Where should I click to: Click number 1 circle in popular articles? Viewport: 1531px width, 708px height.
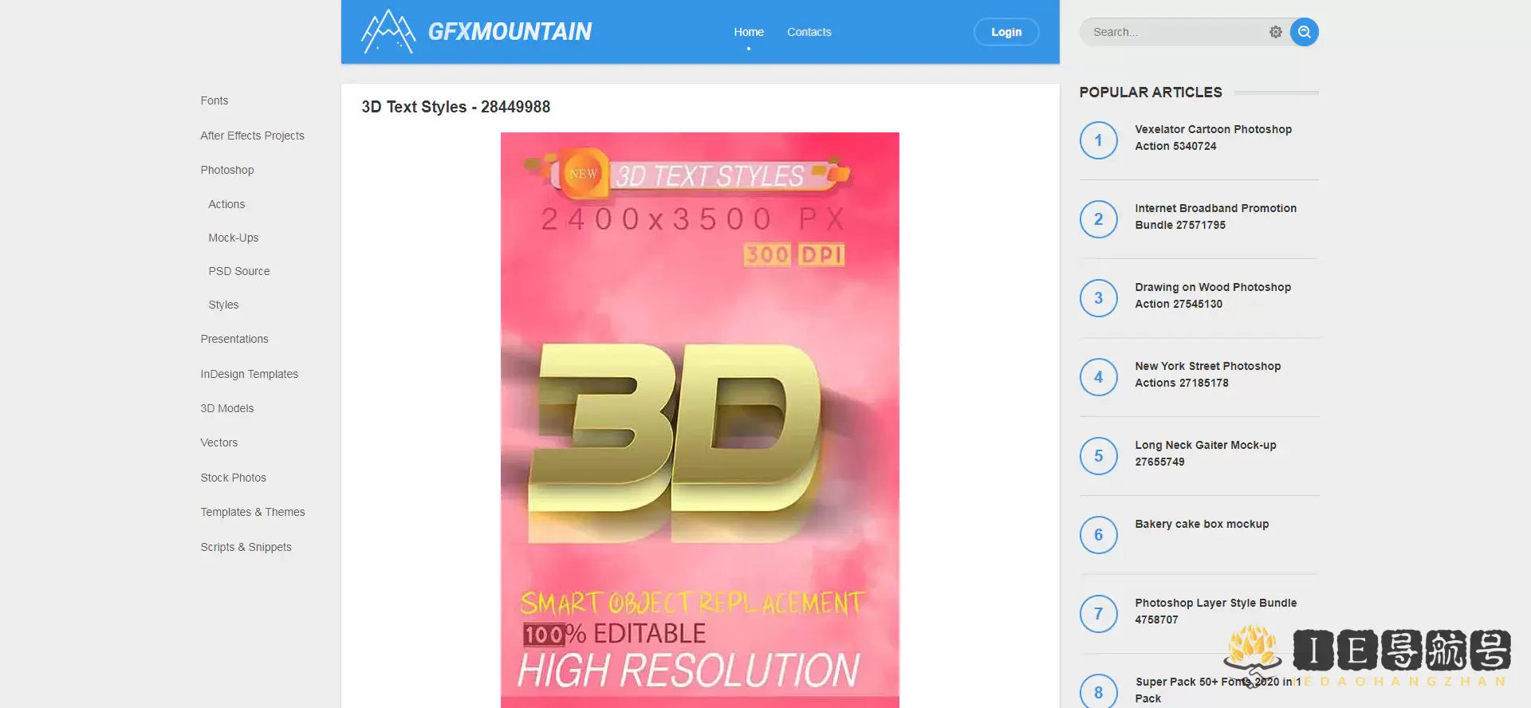coord(1099,140)
